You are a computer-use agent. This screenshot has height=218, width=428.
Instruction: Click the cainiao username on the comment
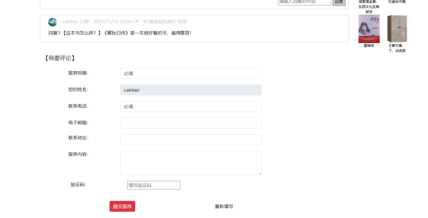pos(70,22)
